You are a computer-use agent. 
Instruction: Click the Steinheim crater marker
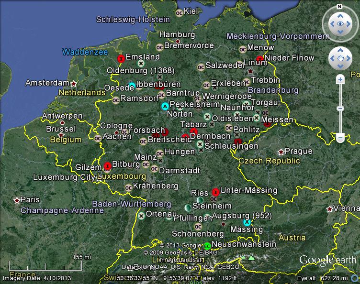point(188,208)
